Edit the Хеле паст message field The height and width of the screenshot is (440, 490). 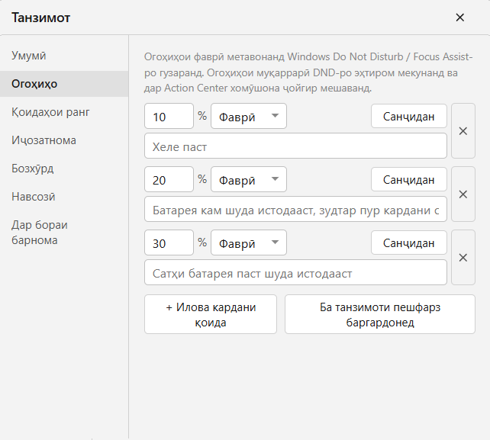(295, 146)
